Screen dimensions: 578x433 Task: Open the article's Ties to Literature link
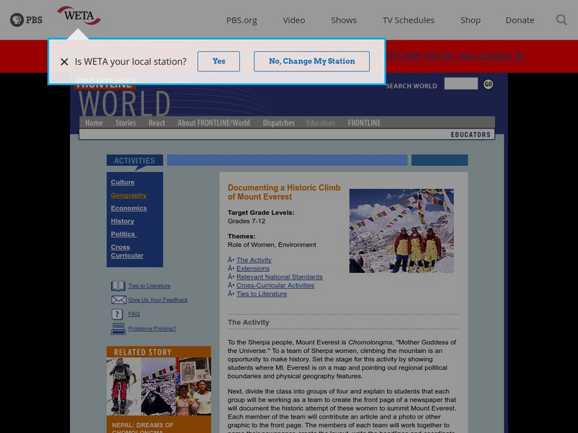(262, 294)
